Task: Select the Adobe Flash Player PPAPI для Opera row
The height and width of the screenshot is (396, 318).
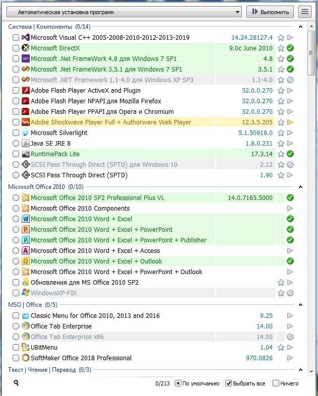Action: tap(153, 112)
